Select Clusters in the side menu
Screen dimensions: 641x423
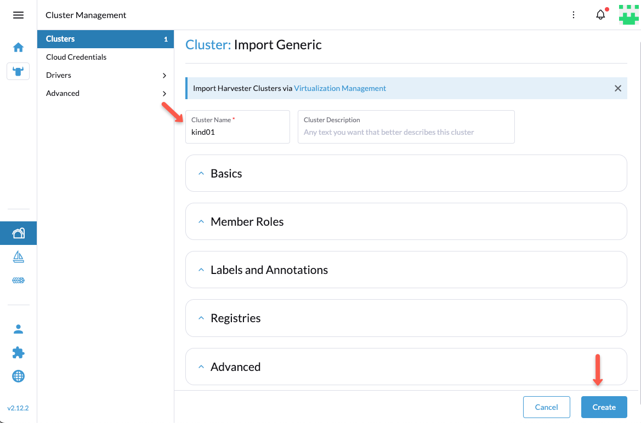60,39
